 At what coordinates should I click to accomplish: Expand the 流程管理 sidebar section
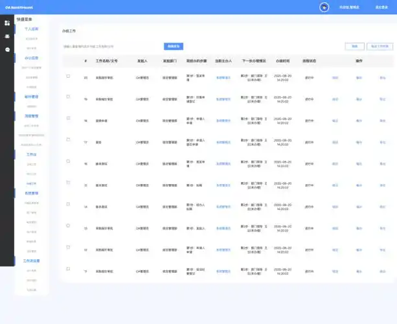[31, 116]
